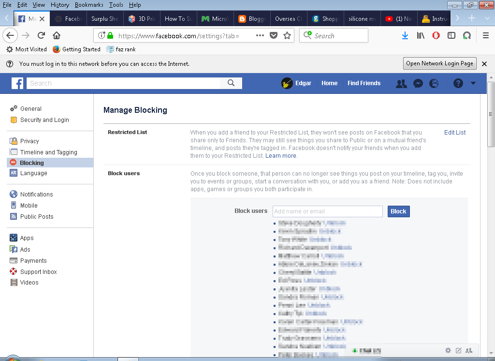Click the page vertical scrollbar thumb
The height and width of the screenshot is (361, 495).
coord(491,114)
